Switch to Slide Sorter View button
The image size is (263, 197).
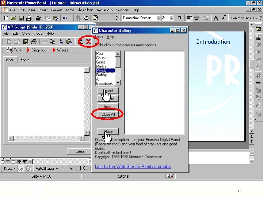(19, 162)
